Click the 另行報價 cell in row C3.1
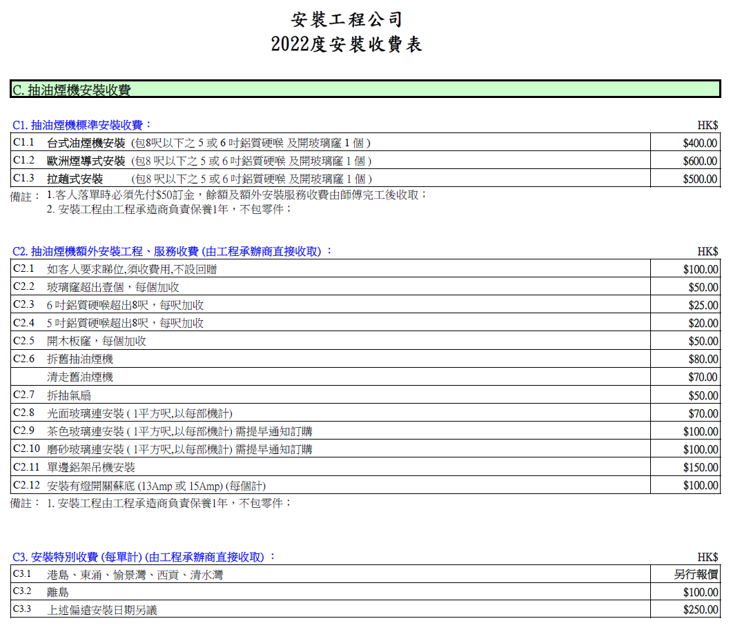 [x=696, y=574]
